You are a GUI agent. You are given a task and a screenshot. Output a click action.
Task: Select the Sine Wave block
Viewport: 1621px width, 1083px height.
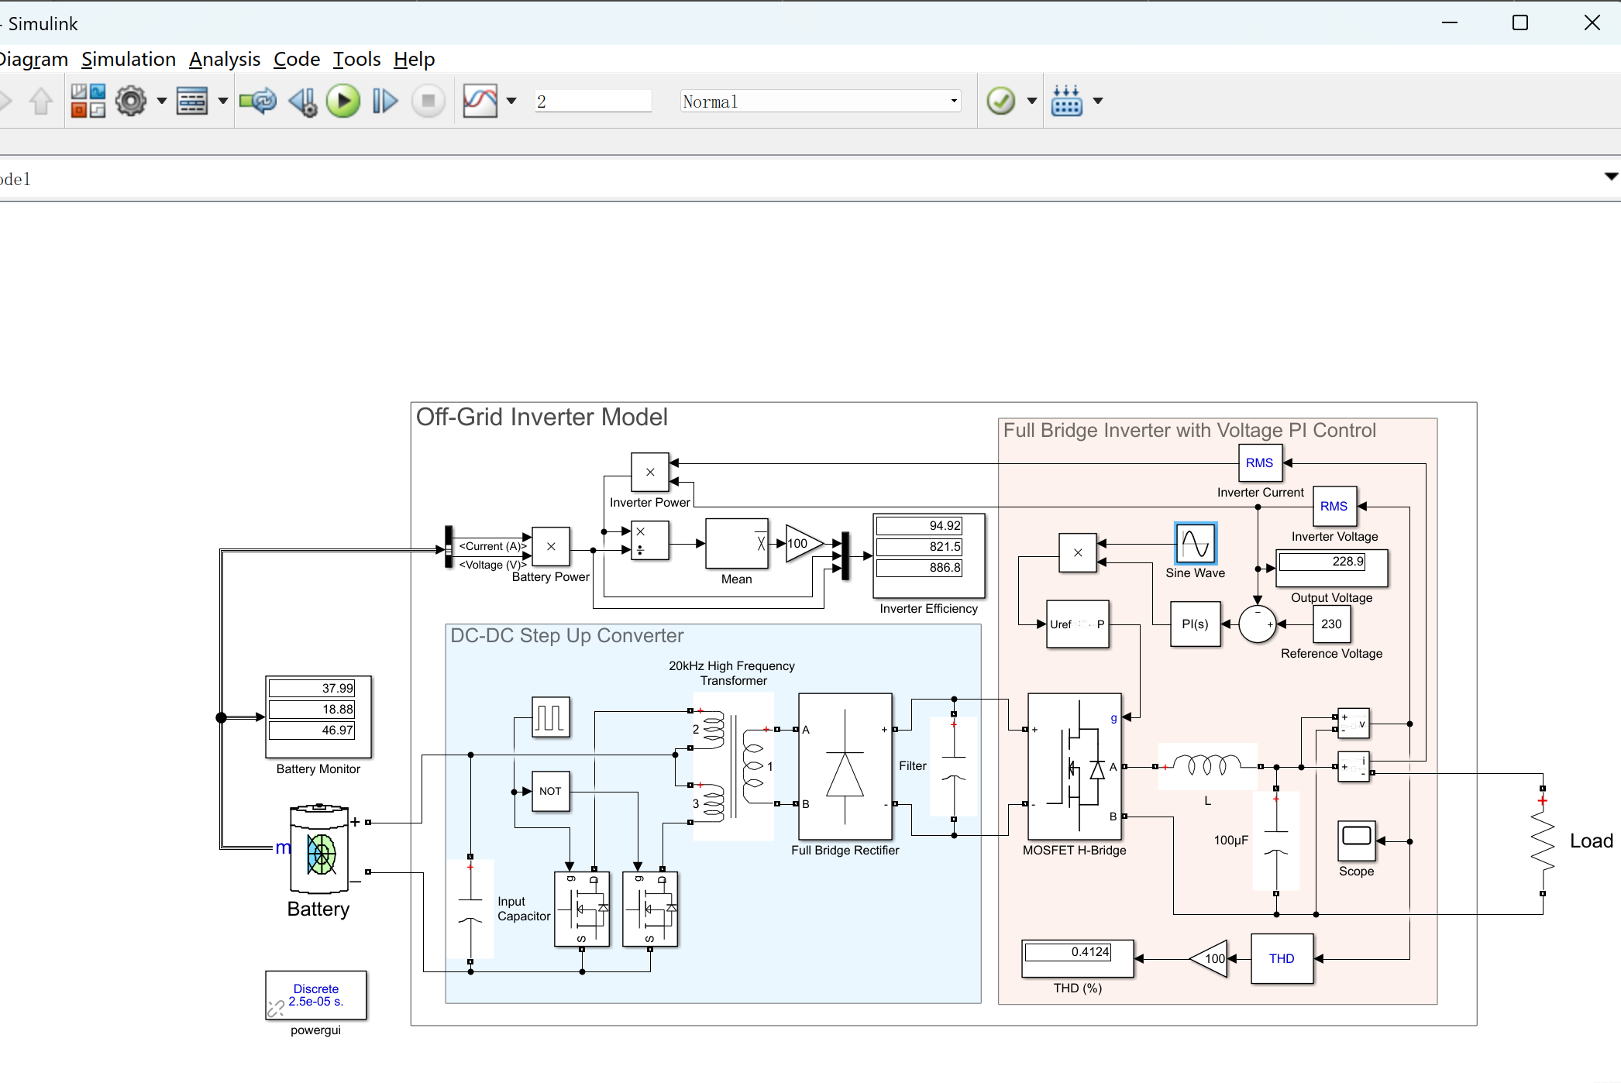[1195, 543]
